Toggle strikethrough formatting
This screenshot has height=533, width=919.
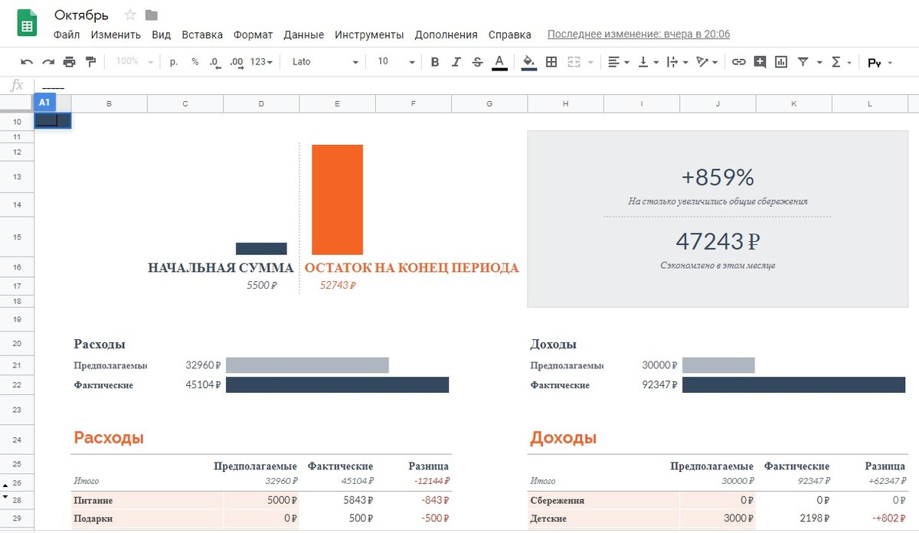[x=478, y=62]
